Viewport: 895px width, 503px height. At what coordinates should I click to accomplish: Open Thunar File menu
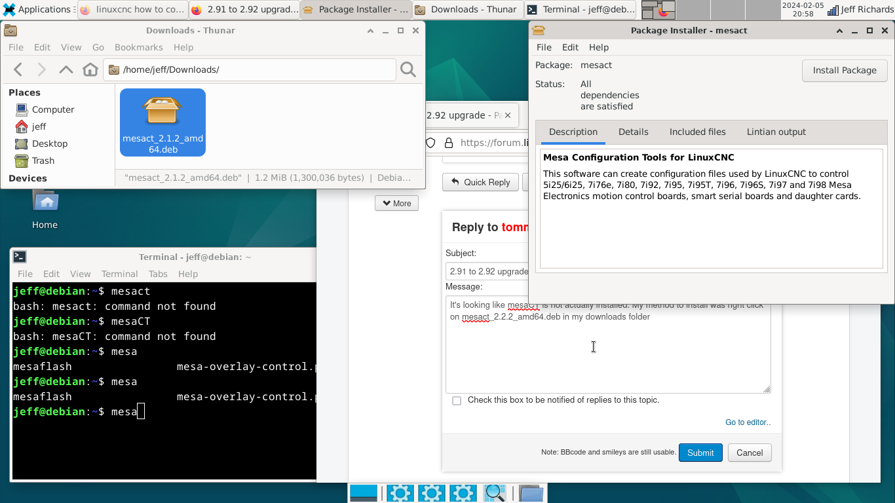coord(16,47)
